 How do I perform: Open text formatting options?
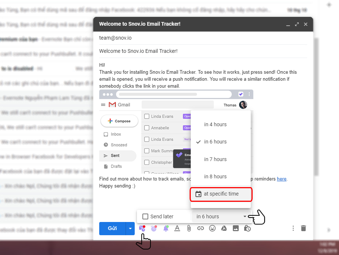(177, 228)
